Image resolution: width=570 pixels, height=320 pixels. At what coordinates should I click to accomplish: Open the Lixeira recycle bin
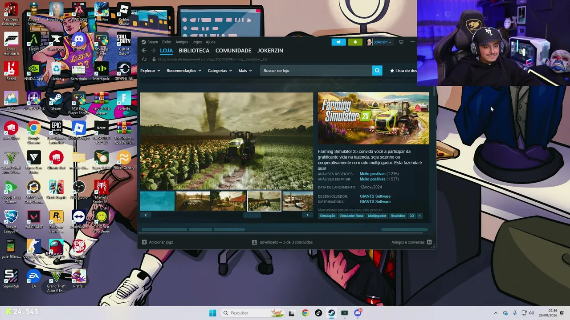56,72
